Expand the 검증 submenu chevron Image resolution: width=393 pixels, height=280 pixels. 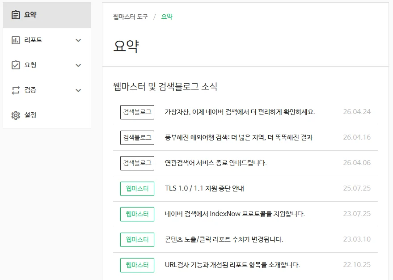point(79,90)
